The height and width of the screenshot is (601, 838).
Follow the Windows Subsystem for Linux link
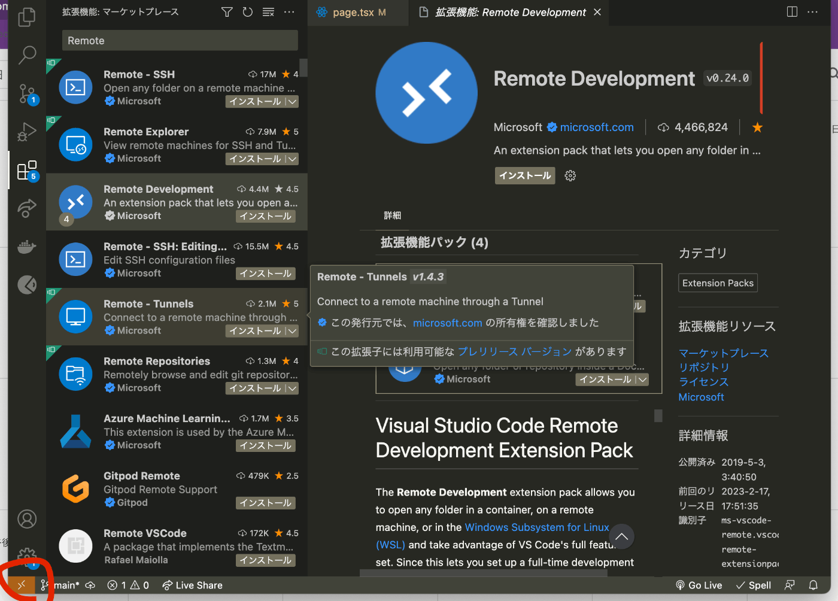(x=537, y=527)
